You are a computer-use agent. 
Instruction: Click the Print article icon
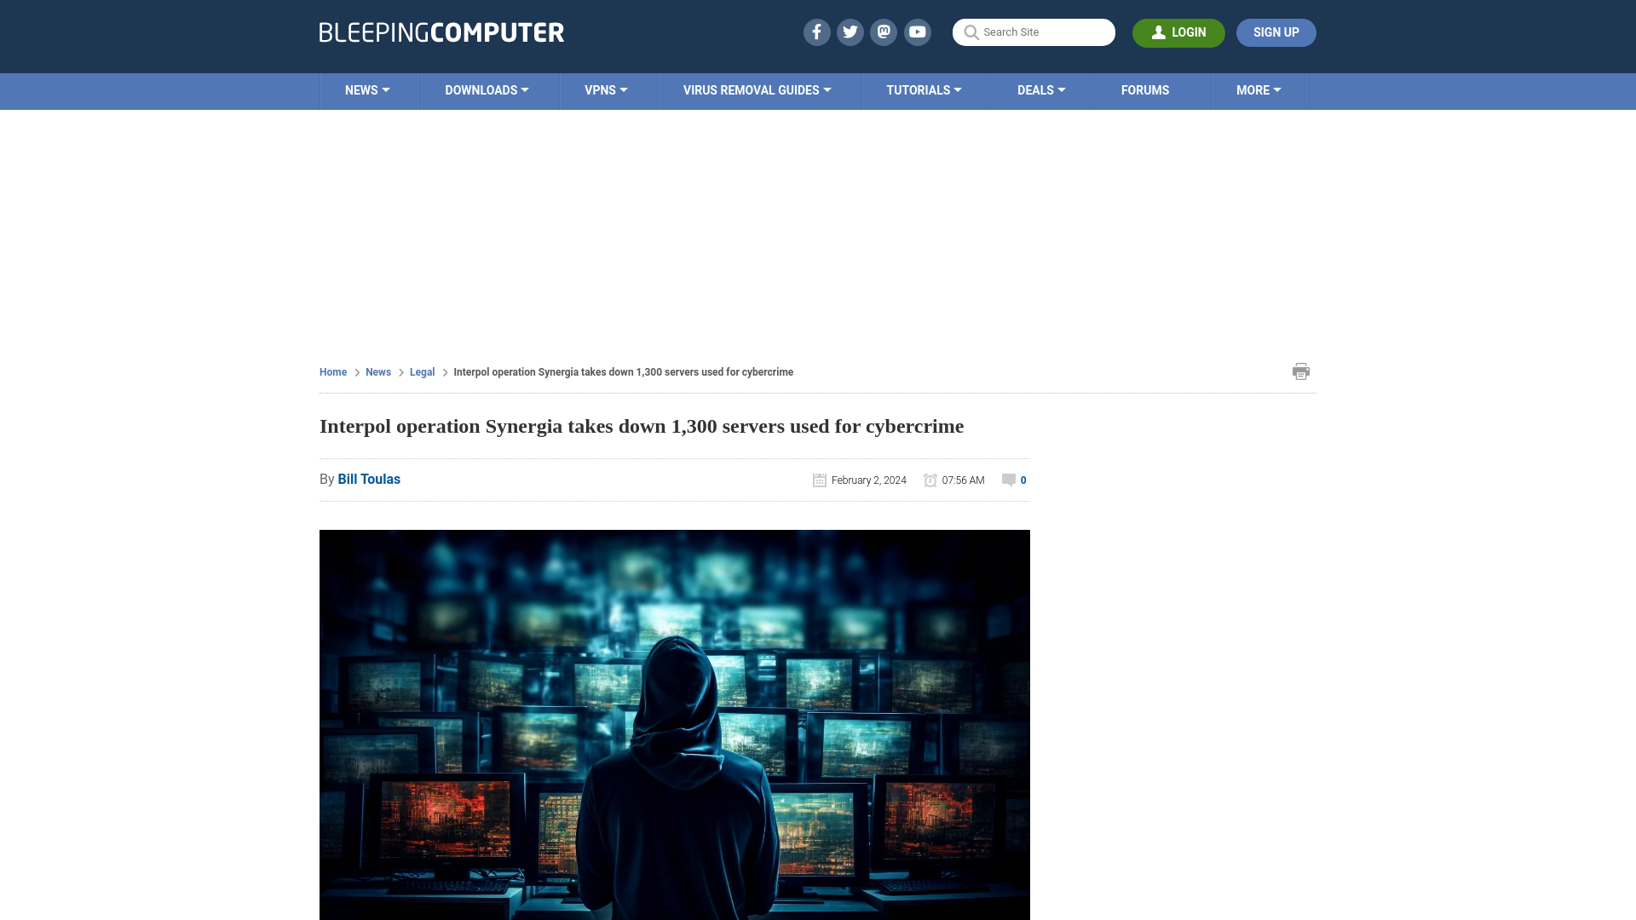click(x=1299, y=371)
